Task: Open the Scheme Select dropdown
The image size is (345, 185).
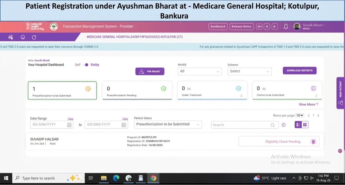Action: pos(249,71)
